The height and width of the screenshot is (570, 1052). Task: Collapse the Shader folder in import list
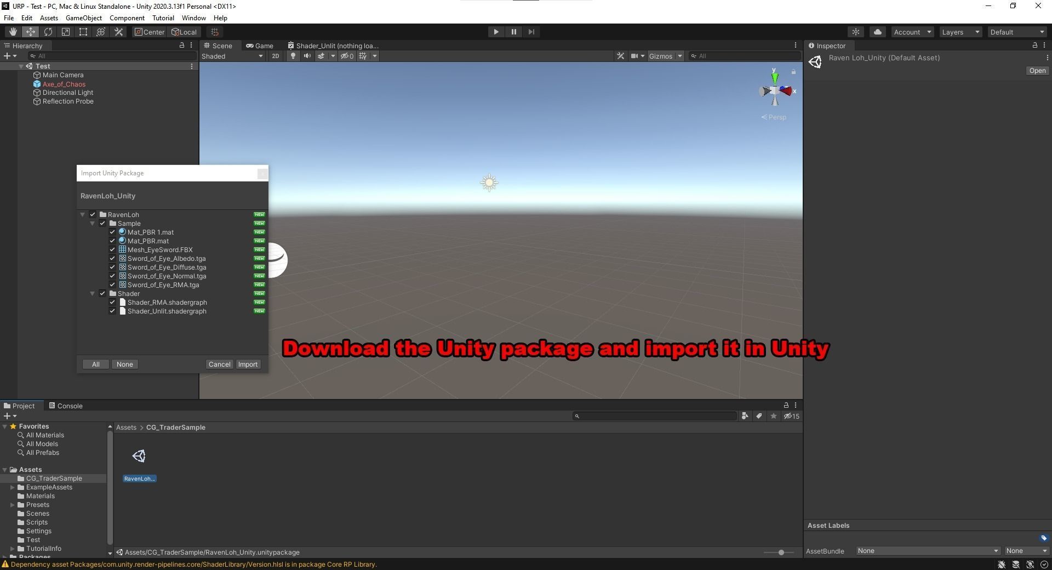(x=93, y=294)
